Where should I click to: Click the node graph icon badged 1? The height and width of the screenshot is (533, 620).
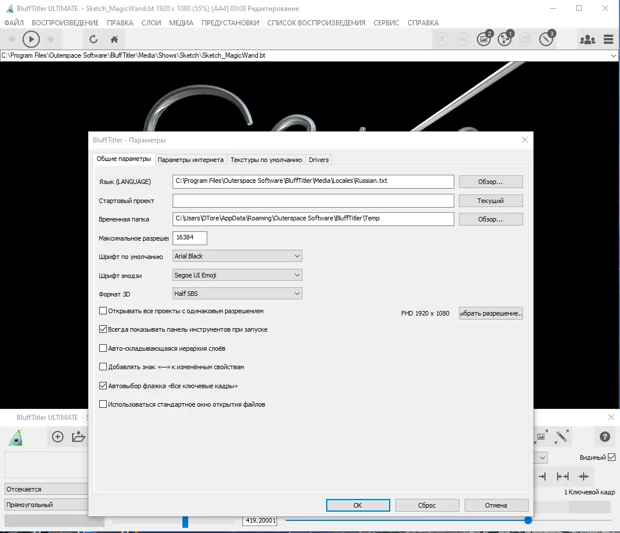[505, 38]
